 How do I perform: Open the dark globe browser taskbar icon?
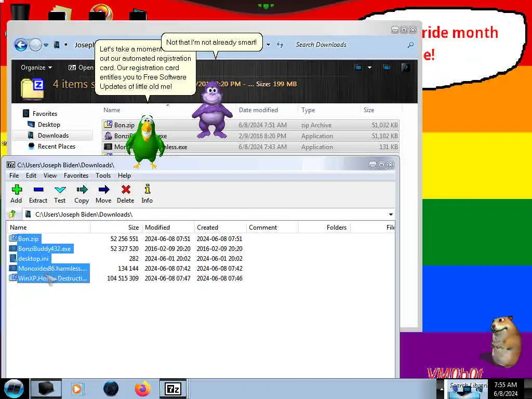click(x=111, y=389)
